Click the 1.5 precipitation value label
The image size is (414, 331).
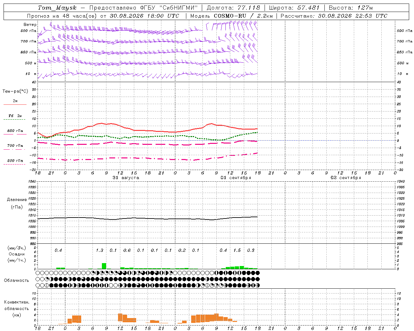237,250
